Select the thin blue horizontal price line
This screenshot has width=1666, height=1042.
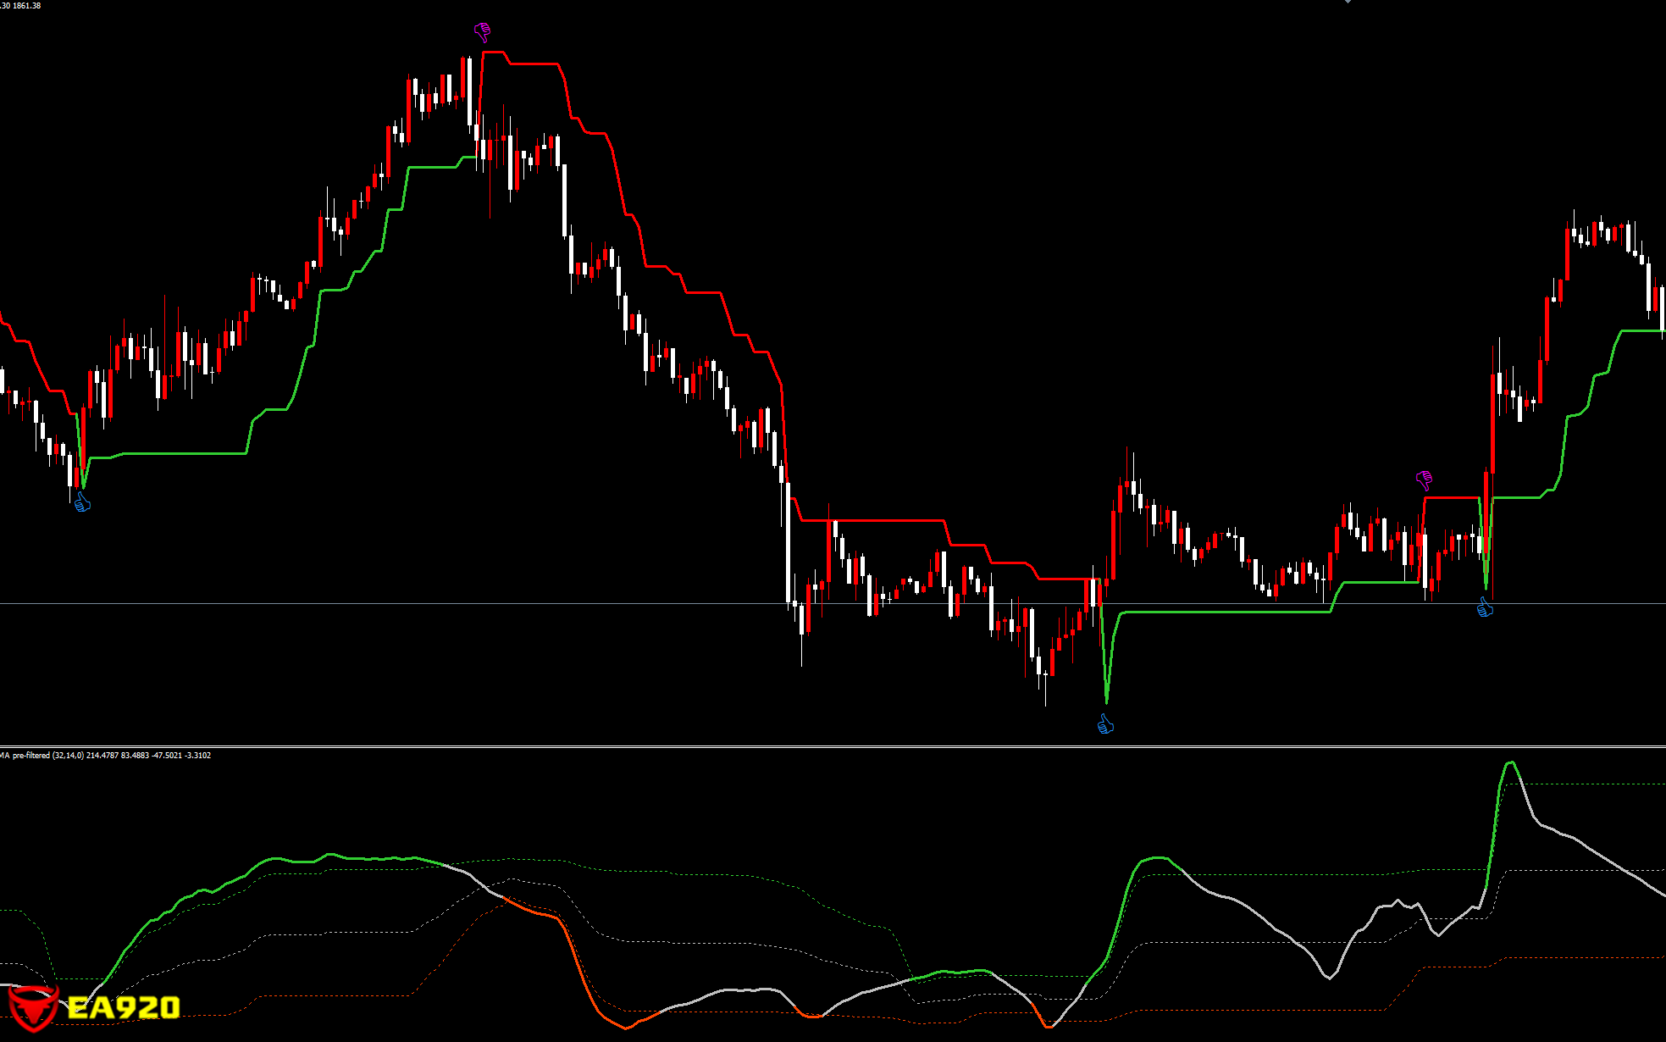click(x=423, y=603)
